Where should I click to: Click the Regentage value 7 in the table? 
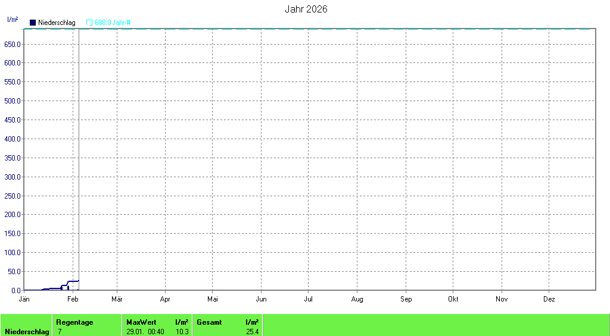[x=60, y=331]
